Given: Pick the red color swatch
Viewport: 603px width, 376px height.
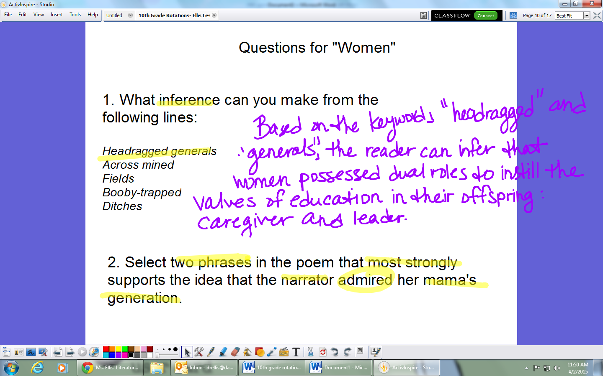Looking at the screenshot, I should pos(106,349).
